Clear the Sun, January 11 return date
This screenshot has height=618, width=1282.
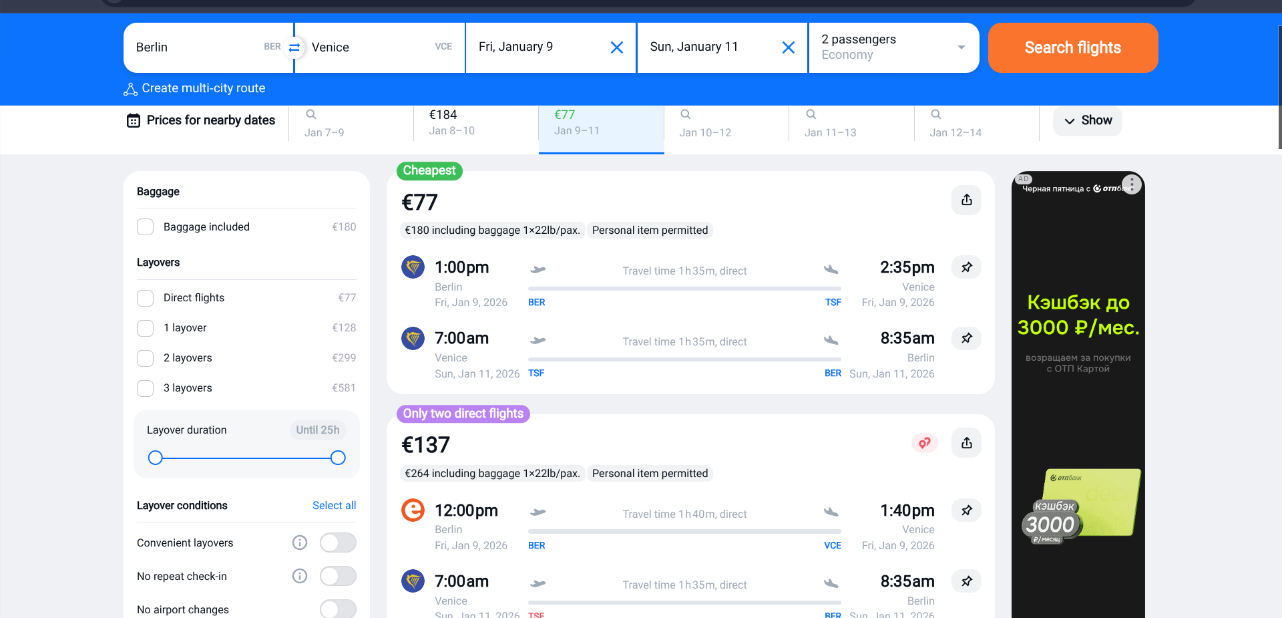[x=788, y=47]
